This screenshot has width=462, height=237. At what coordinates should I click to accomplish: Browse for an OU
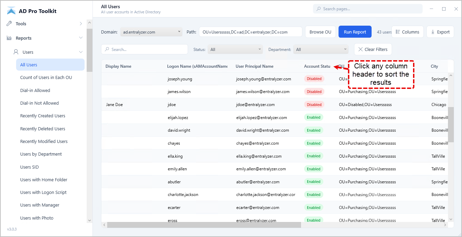[x=320, y=31]
